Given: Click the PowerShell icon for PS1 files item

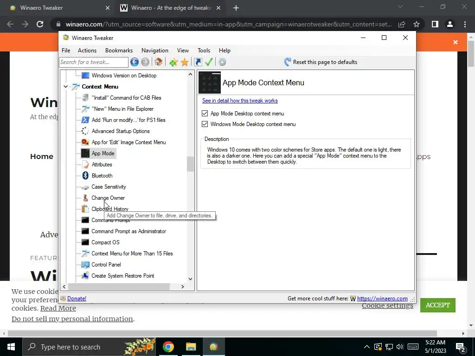Looking at the screenshot, I should click(85, 120).
